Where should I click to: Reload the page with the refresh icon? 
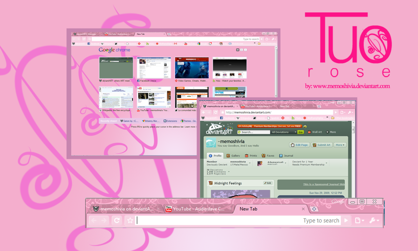coord(117,220)
